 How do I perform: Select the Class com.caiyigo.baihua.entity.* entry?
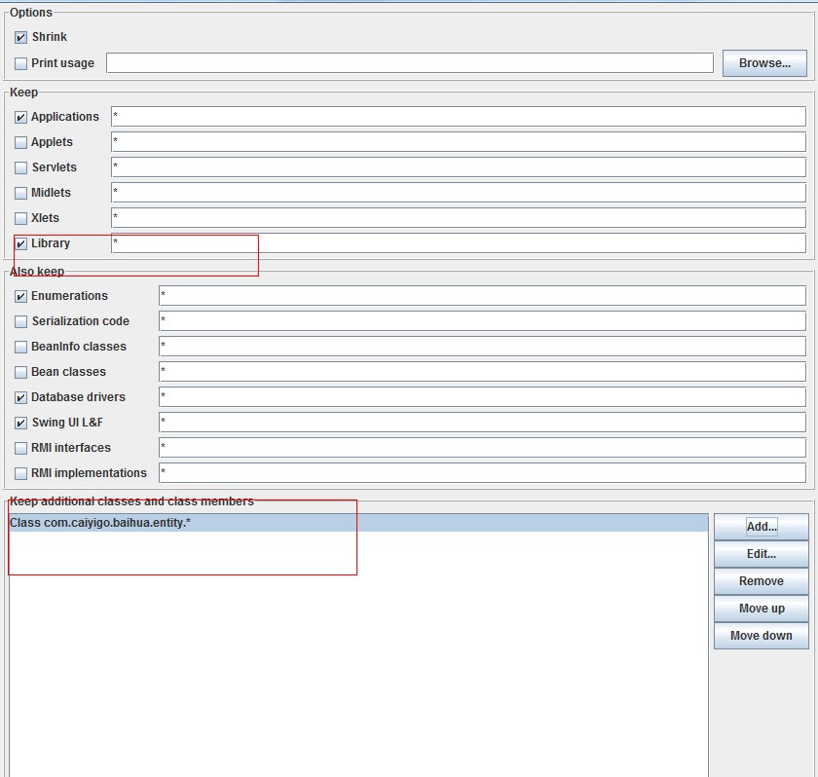(x=358, y=523)
